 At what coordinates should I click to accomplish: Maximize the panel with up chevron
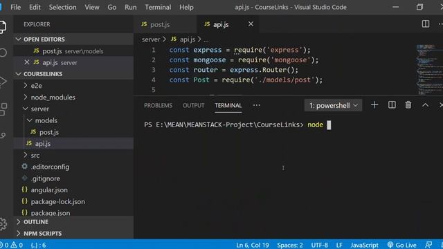[425, 105]
